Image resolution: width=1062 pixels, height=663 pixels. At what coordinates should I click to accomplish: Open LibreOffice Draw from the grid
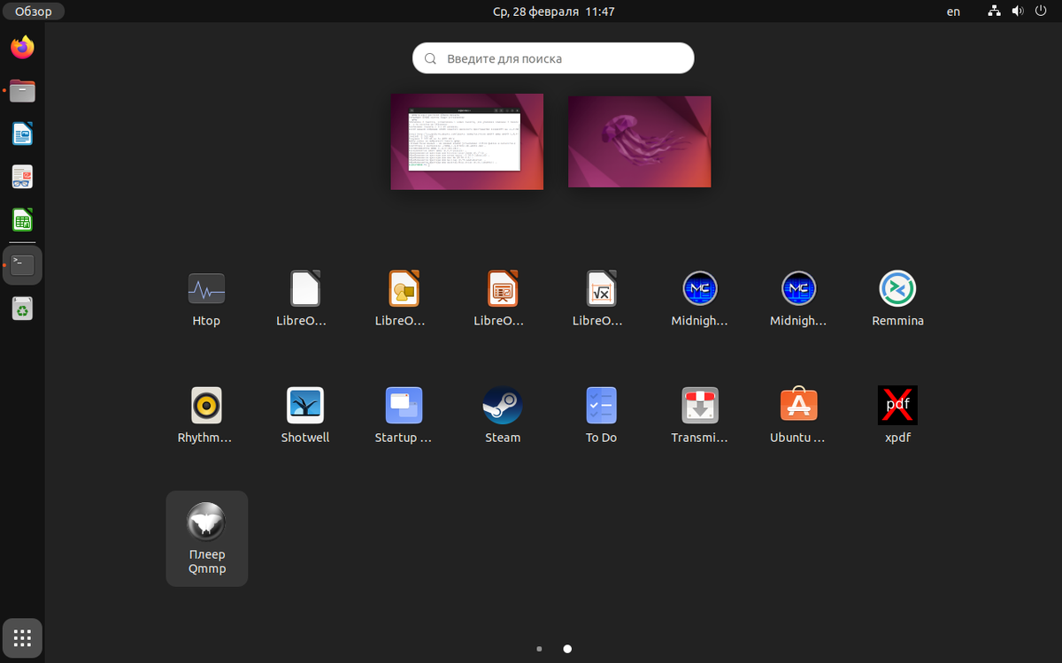[404, 300]
